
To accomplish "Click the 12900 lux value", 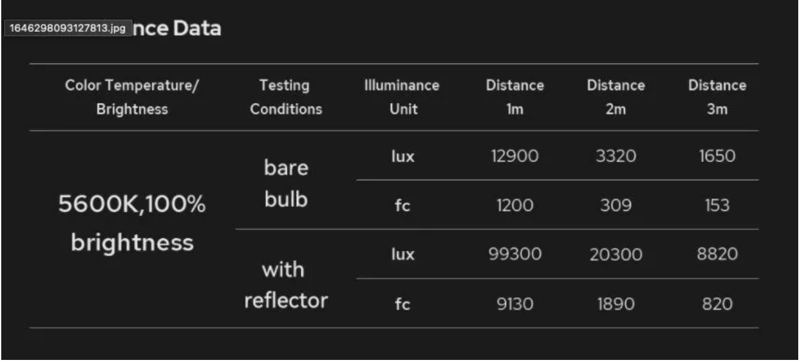I will [514, 156].
